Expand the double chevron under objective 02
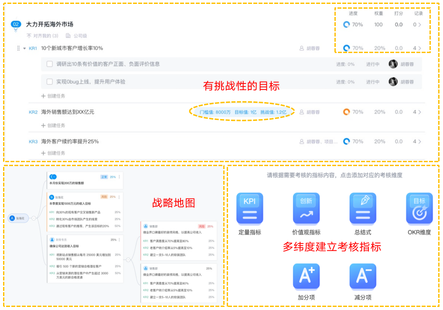Viewport: 443px width, 310px height. tap(16, 30)
